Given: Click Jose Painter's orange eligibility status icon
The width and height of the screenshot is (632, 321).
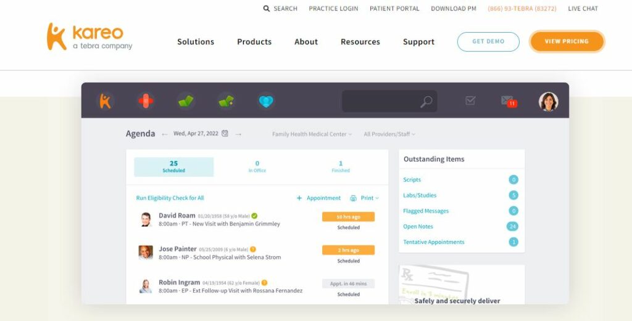Looking at the screenshot, I should (252, 249).
